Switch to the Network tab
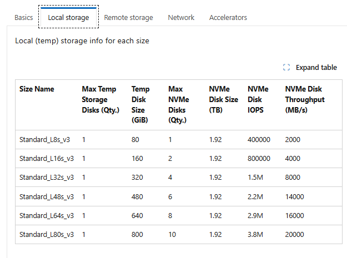This screenshot has width=347, height=258. (181, 17)
